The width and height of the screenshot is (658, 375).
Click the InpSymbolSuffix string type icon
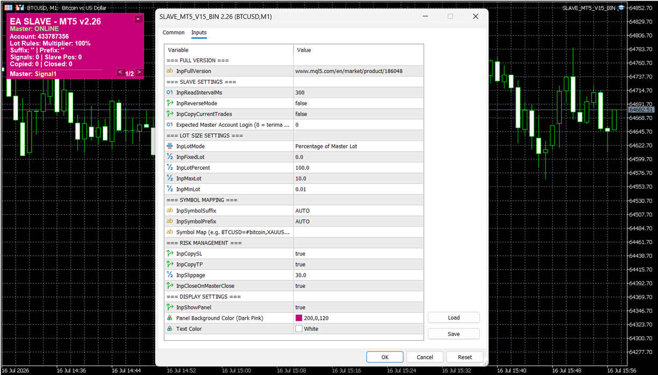170,211
